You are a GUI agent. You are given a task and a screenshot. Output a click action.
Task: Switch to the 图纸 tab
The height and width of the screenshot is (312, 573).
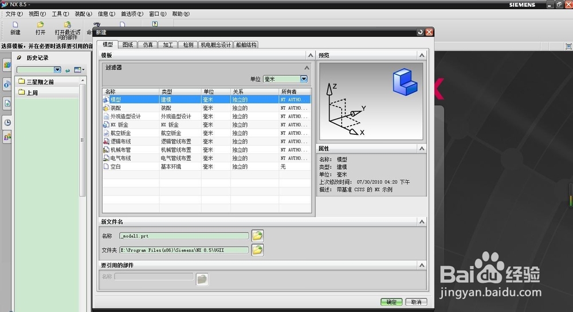[128, 45]
